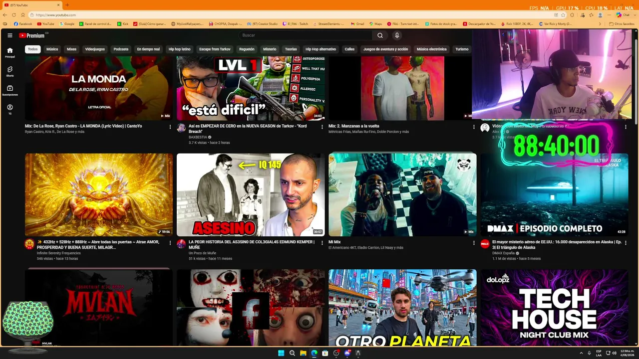Open the Gmail bookmark
The width and height of the screenshot is (639, 359).
click(357, 24)
